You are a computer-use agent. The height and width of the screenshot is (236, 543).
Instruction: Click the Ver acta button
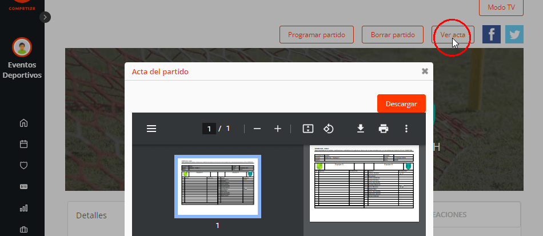point(453,35)
